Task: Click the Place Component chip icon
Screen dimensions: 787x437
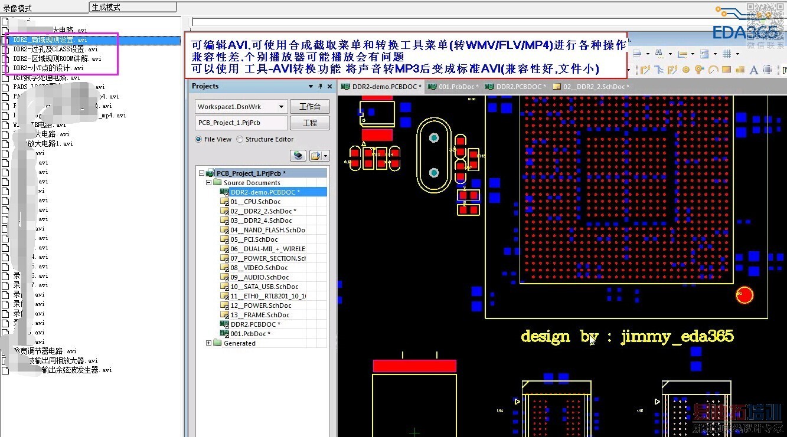Action: point(768,70)
